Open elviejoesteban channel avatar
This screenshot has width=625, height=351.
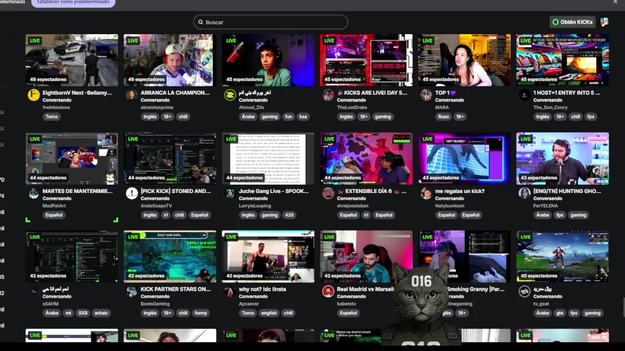click(328, 194)
